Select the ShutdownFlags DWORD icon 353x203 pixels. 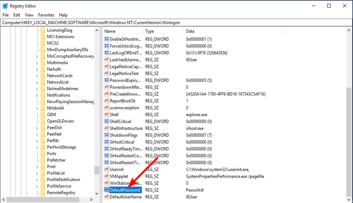[x=107, y=135]
